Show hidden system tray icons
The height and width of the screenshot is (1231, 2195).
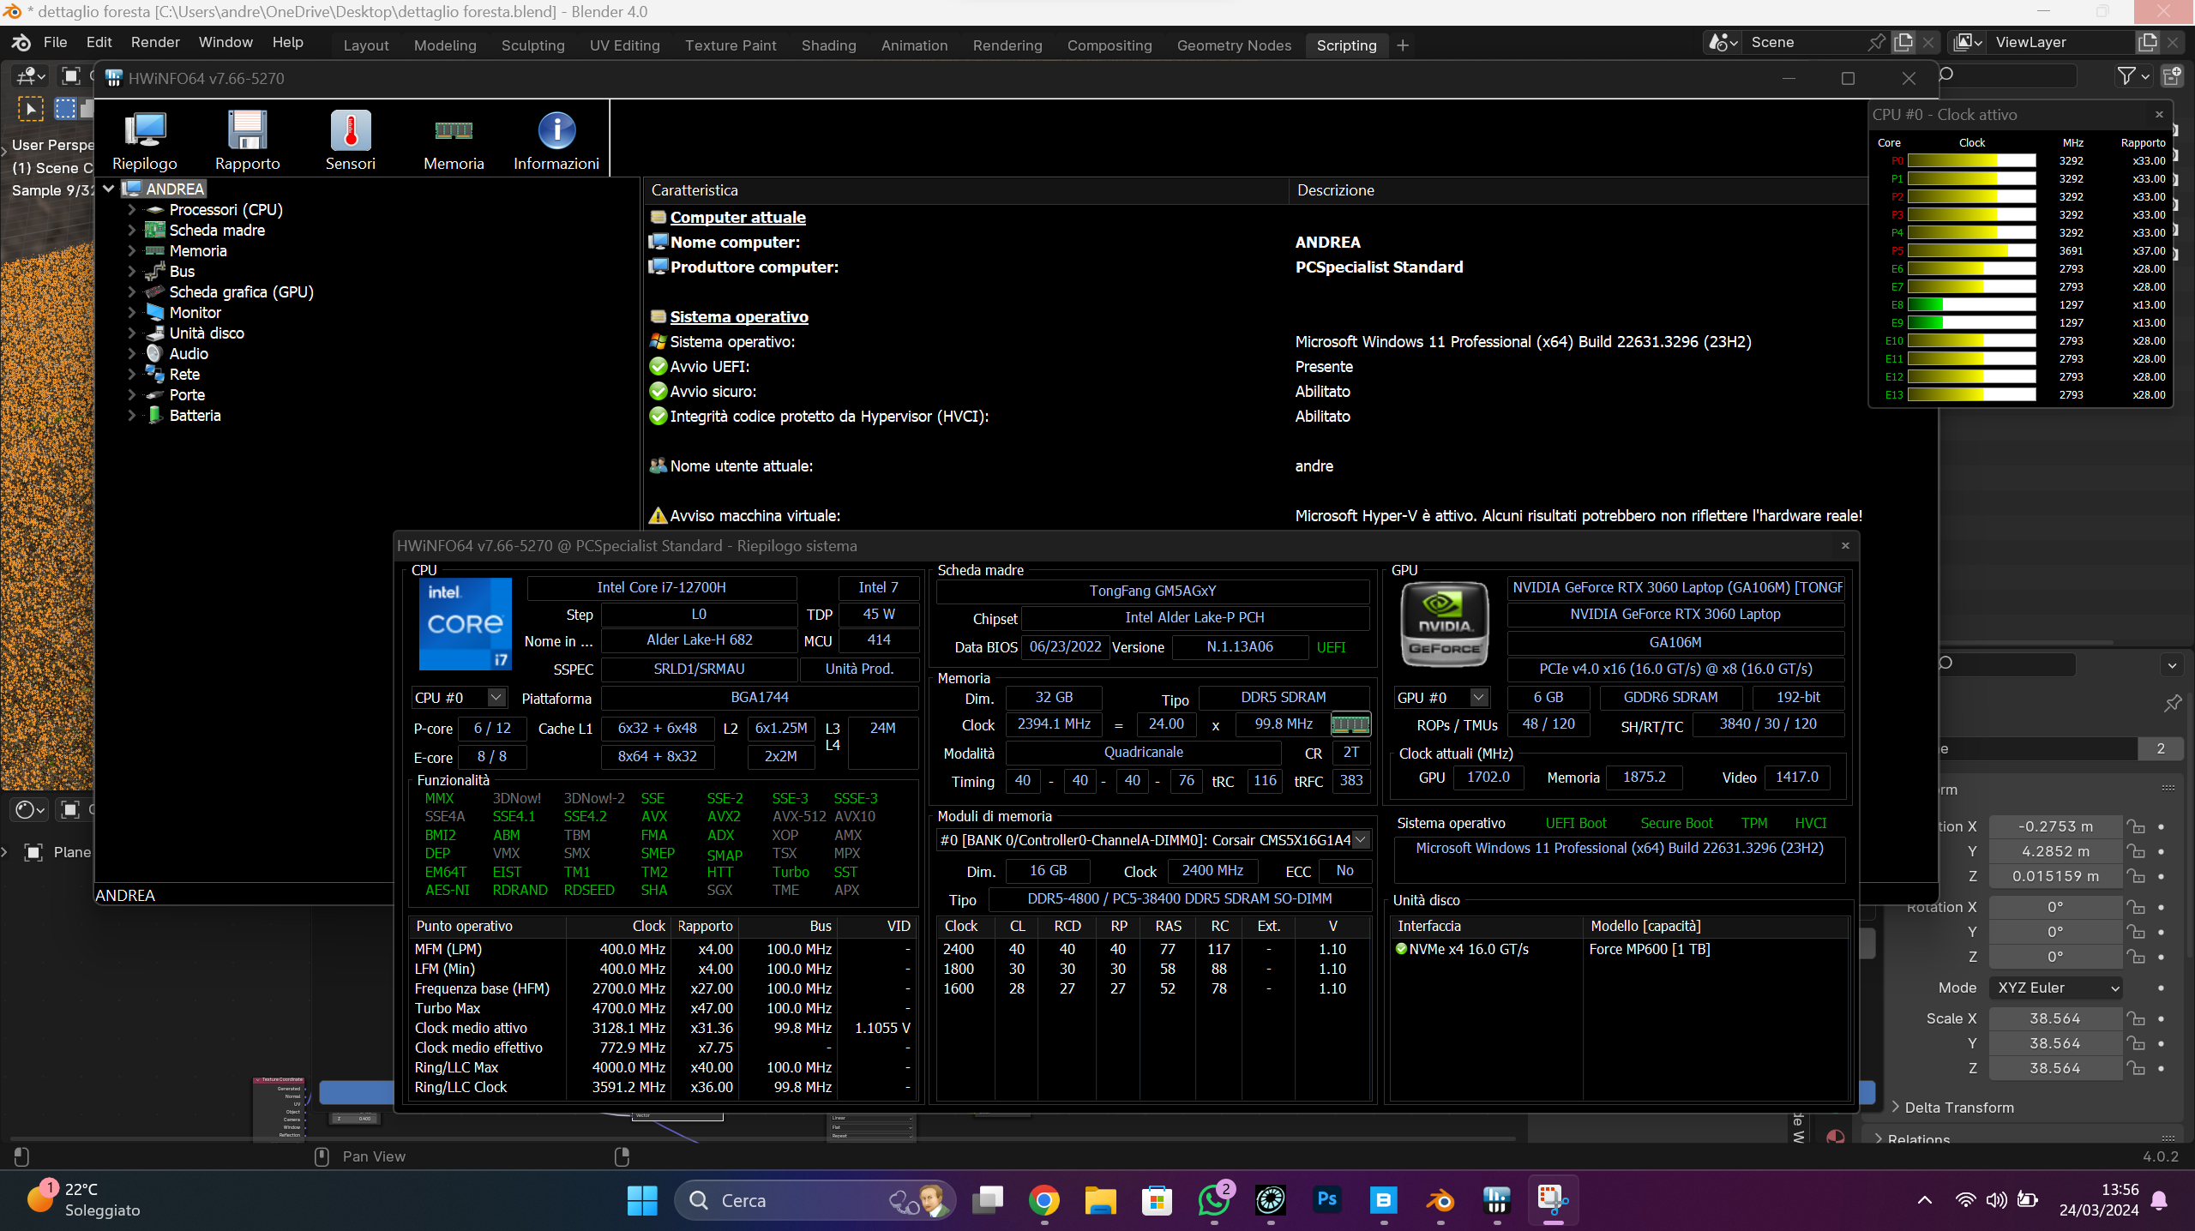(1925, 1200)
